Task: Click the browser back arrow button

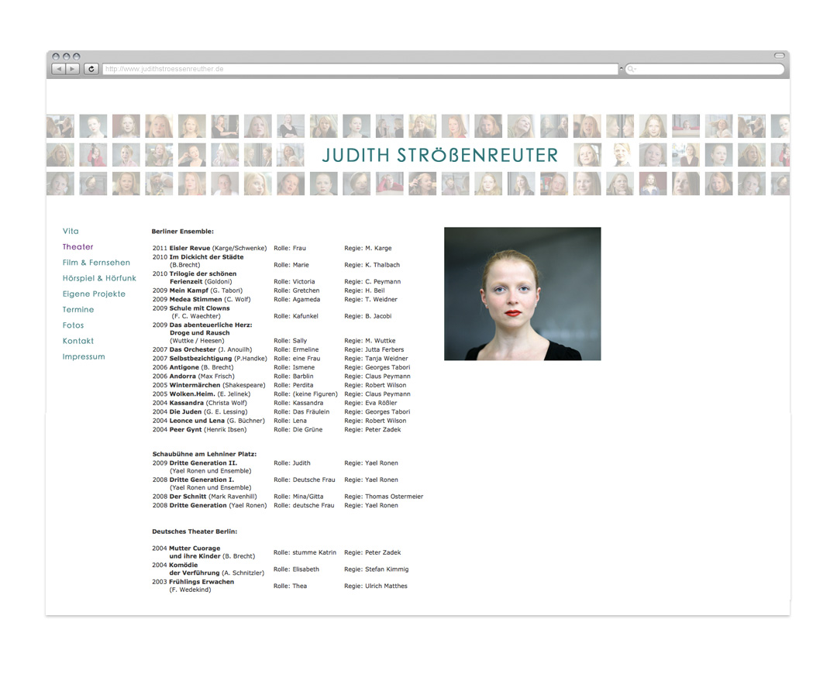Action: coord(59,69)
